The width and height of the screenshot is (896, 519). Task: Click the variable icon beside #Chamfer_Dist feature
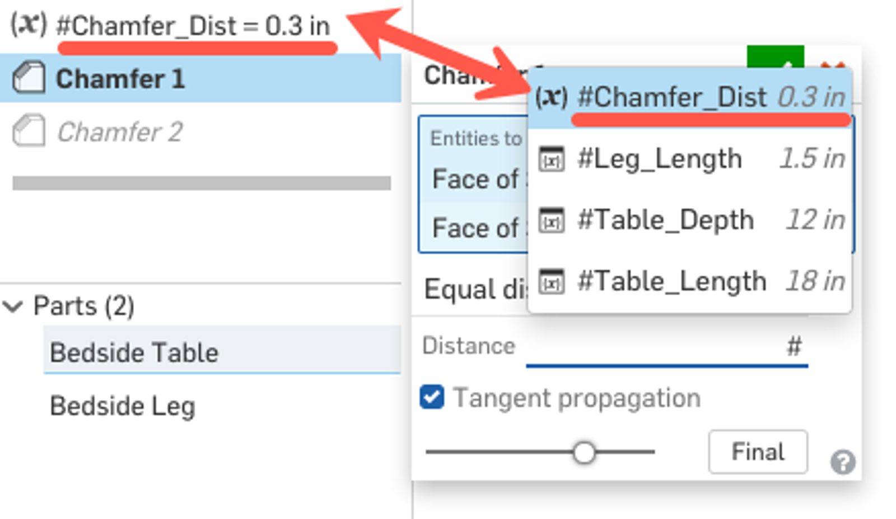click(29, 25)
